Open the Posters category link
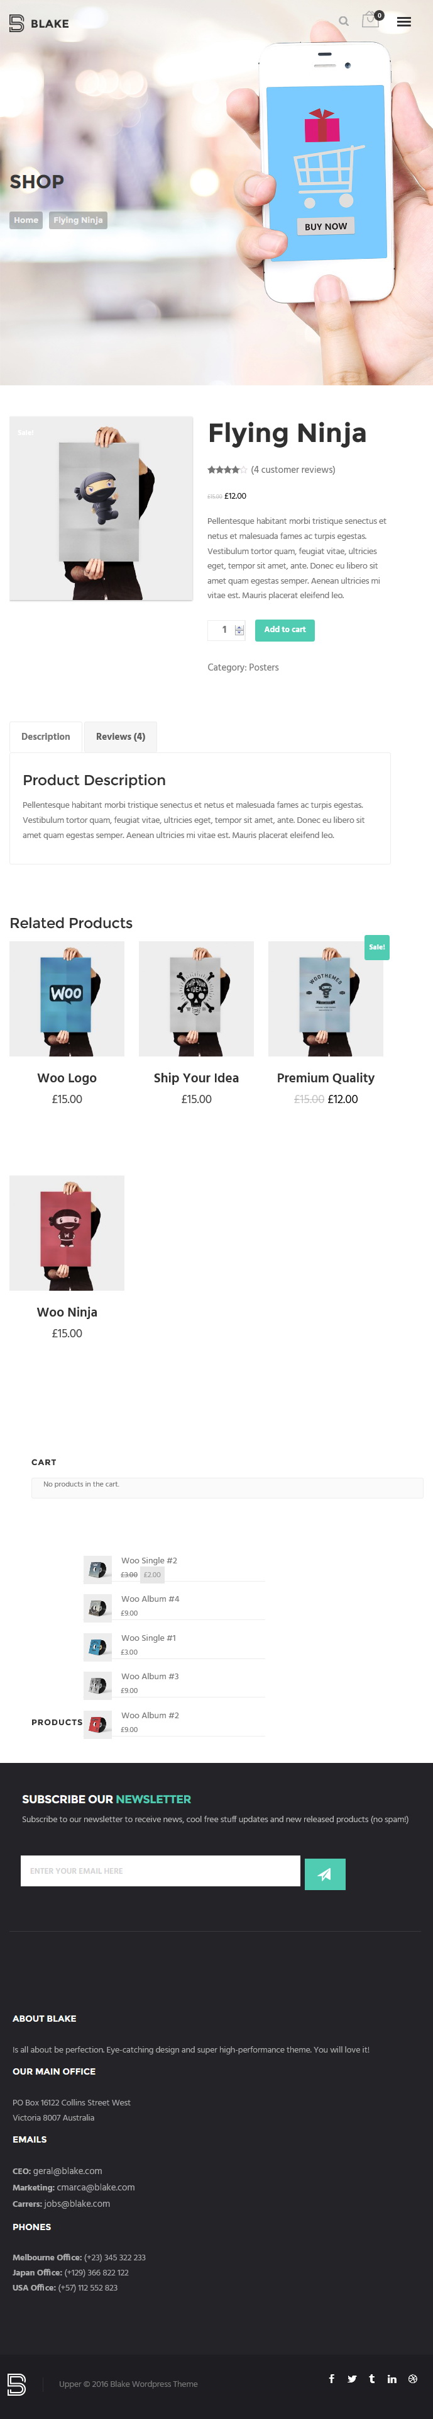The width and height of the screenshot is (433, 2419). pyautogui.click(x=263, y=667)
